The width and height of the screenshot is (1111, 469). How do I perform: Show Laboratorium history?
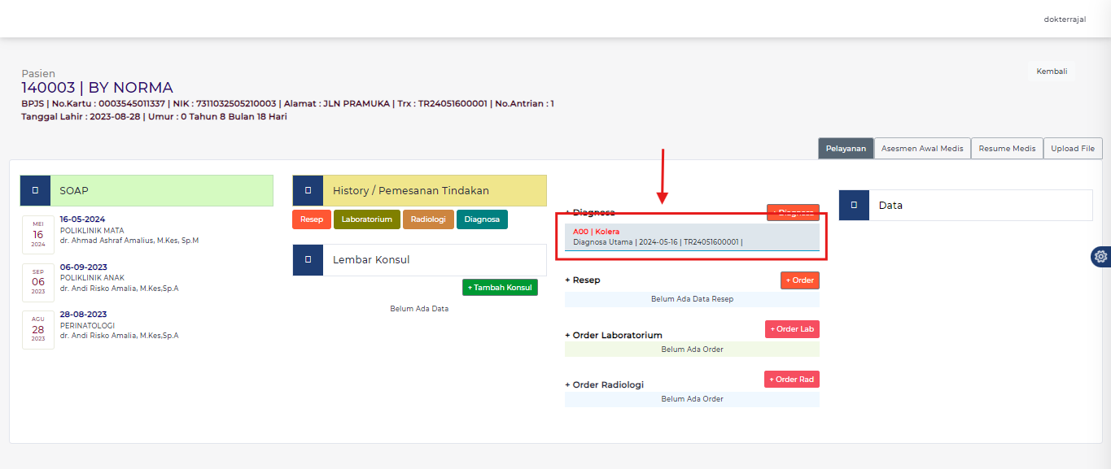coord(366,219)
